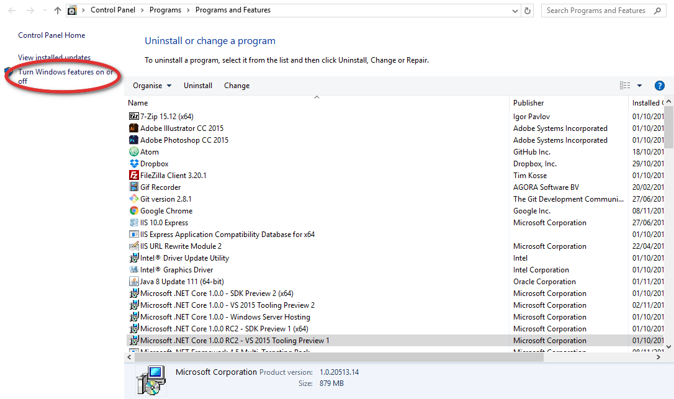Click the Uninstall toolbar button
Viewport: 674px width, 399px height.
click(x=198, y=86)
